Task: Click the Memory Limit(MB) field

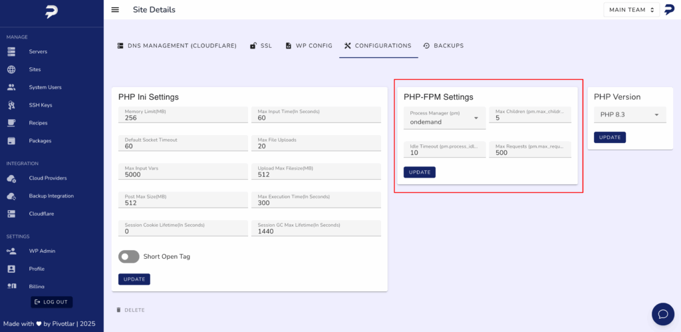Action: tap(183, 114)
